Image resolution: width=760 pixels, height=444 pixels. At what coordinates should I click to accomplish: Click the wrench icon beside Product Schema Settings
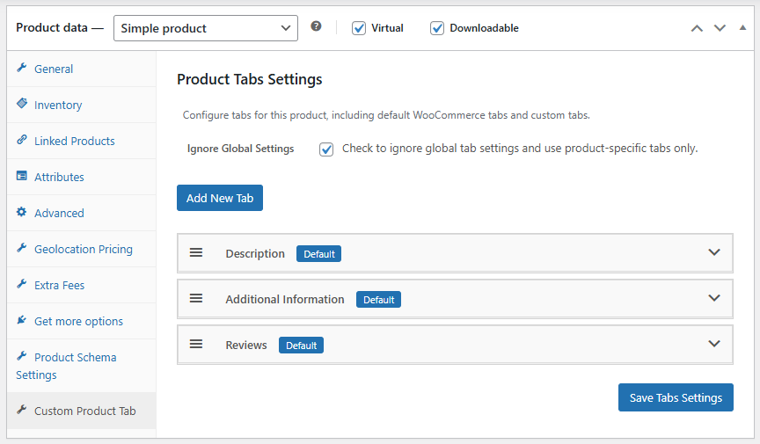pyautogui.click(x=22, y=356)
